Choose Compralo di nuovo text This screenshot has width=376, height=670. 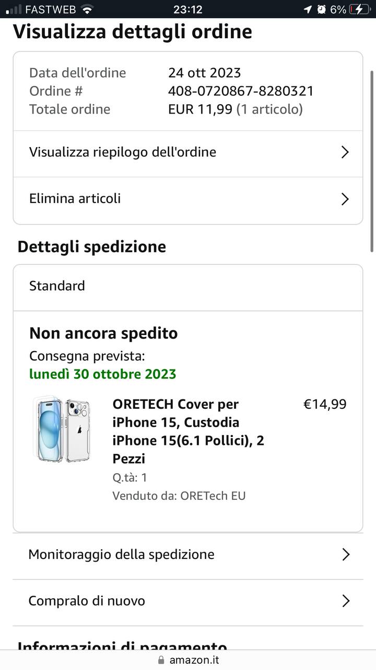point(87,601)
